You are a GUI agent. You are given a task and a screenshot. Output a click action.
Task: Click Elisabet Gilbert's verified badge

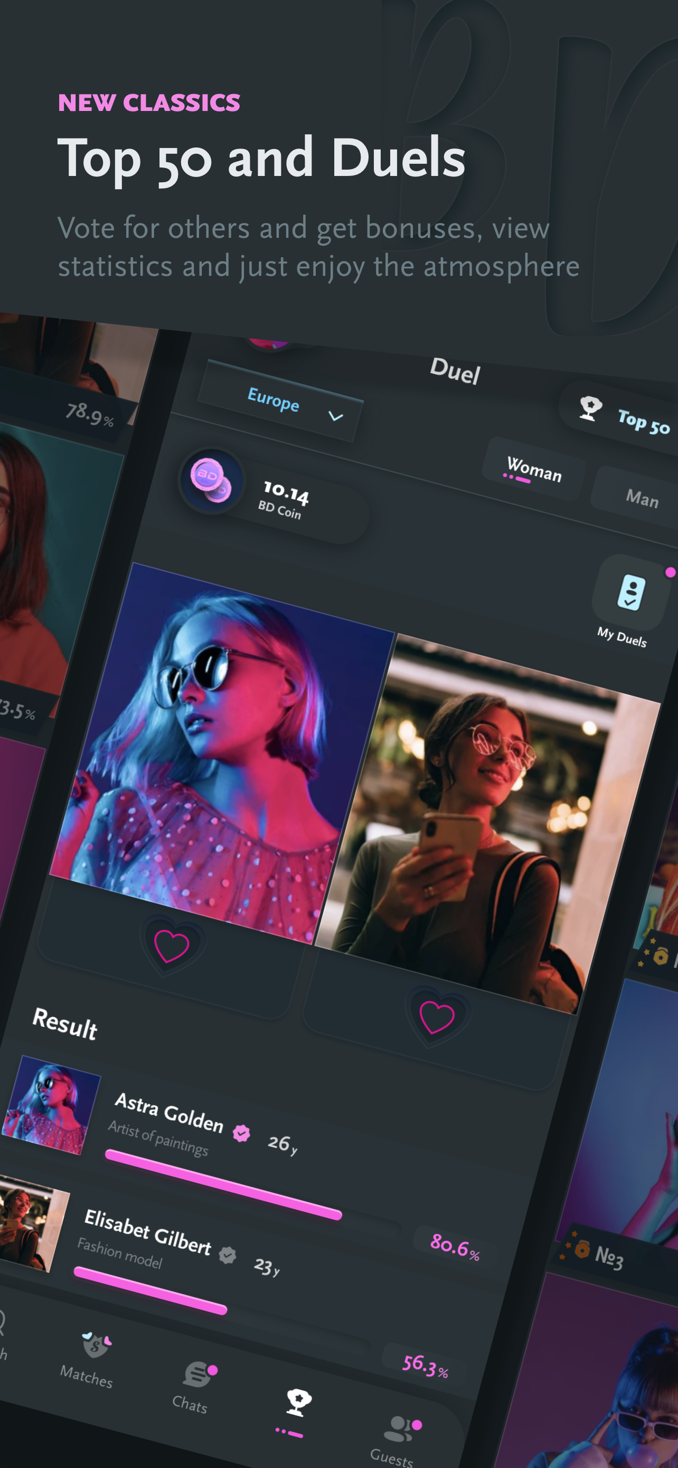[x=228, y=1255]
